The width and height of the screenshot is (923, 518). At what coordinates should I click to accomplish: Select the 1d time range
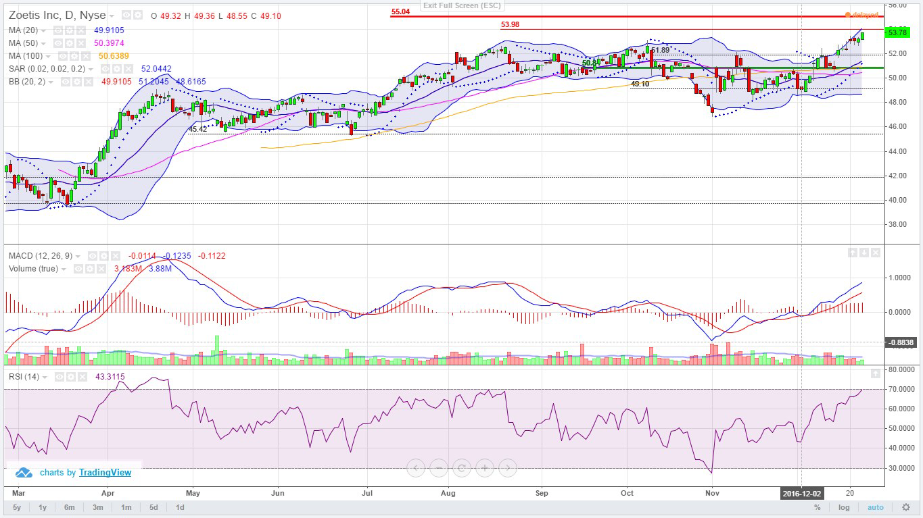[180, 507]
